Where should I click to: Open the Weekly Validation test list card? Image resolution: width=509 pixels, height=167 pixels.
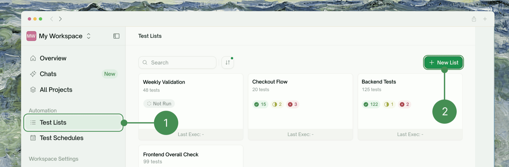click(x=191, y=107)
